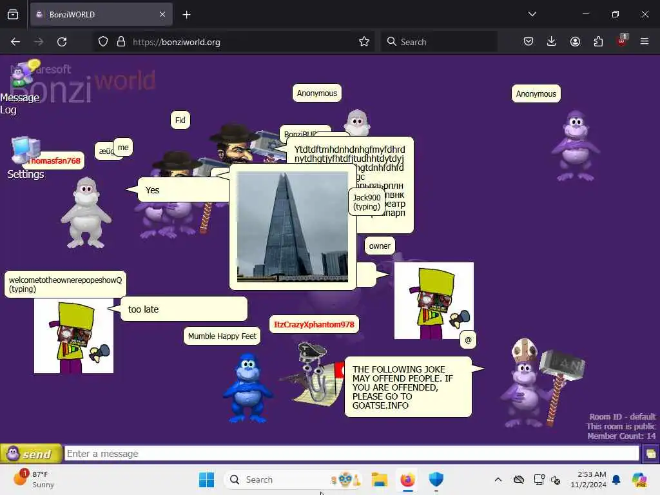The image size is (660, 495).
Task: Expand the list all tabs chevron
Action: coord(532,14)
